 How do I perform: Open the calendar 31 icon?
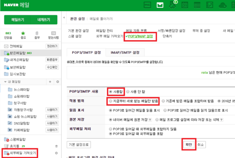click(185, 5)
